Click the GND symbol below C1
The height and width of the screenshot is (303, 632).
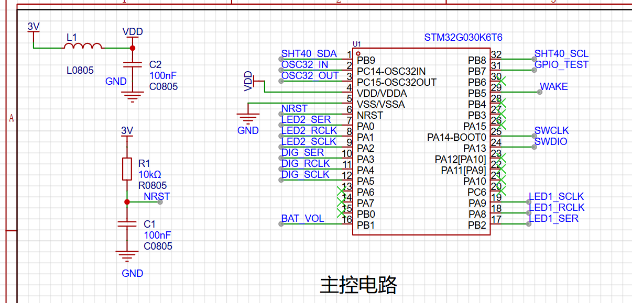click(127, 256)
